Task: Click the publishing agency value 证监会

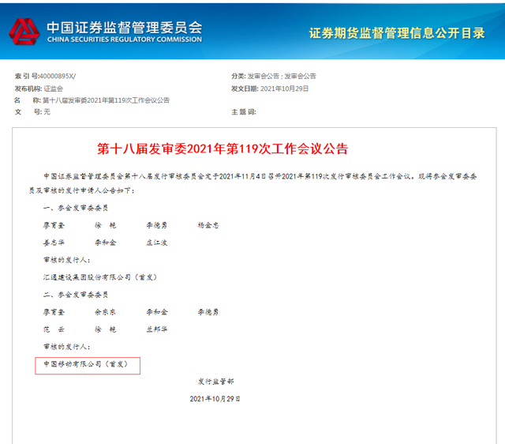Action: pos(53,88)
